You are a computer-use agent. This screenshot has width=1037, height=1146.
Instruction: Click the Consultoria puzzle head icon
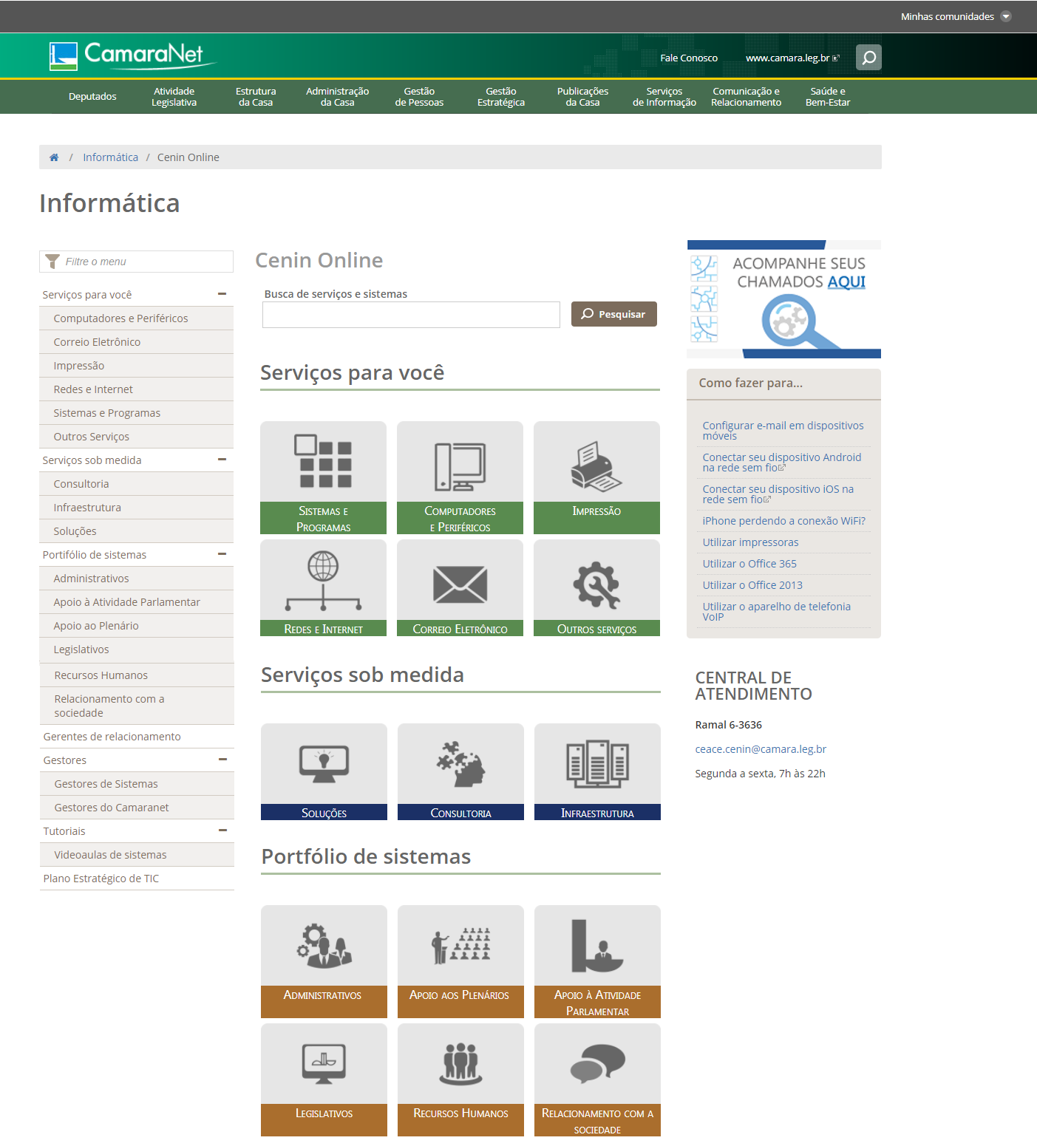click(460, 764)
